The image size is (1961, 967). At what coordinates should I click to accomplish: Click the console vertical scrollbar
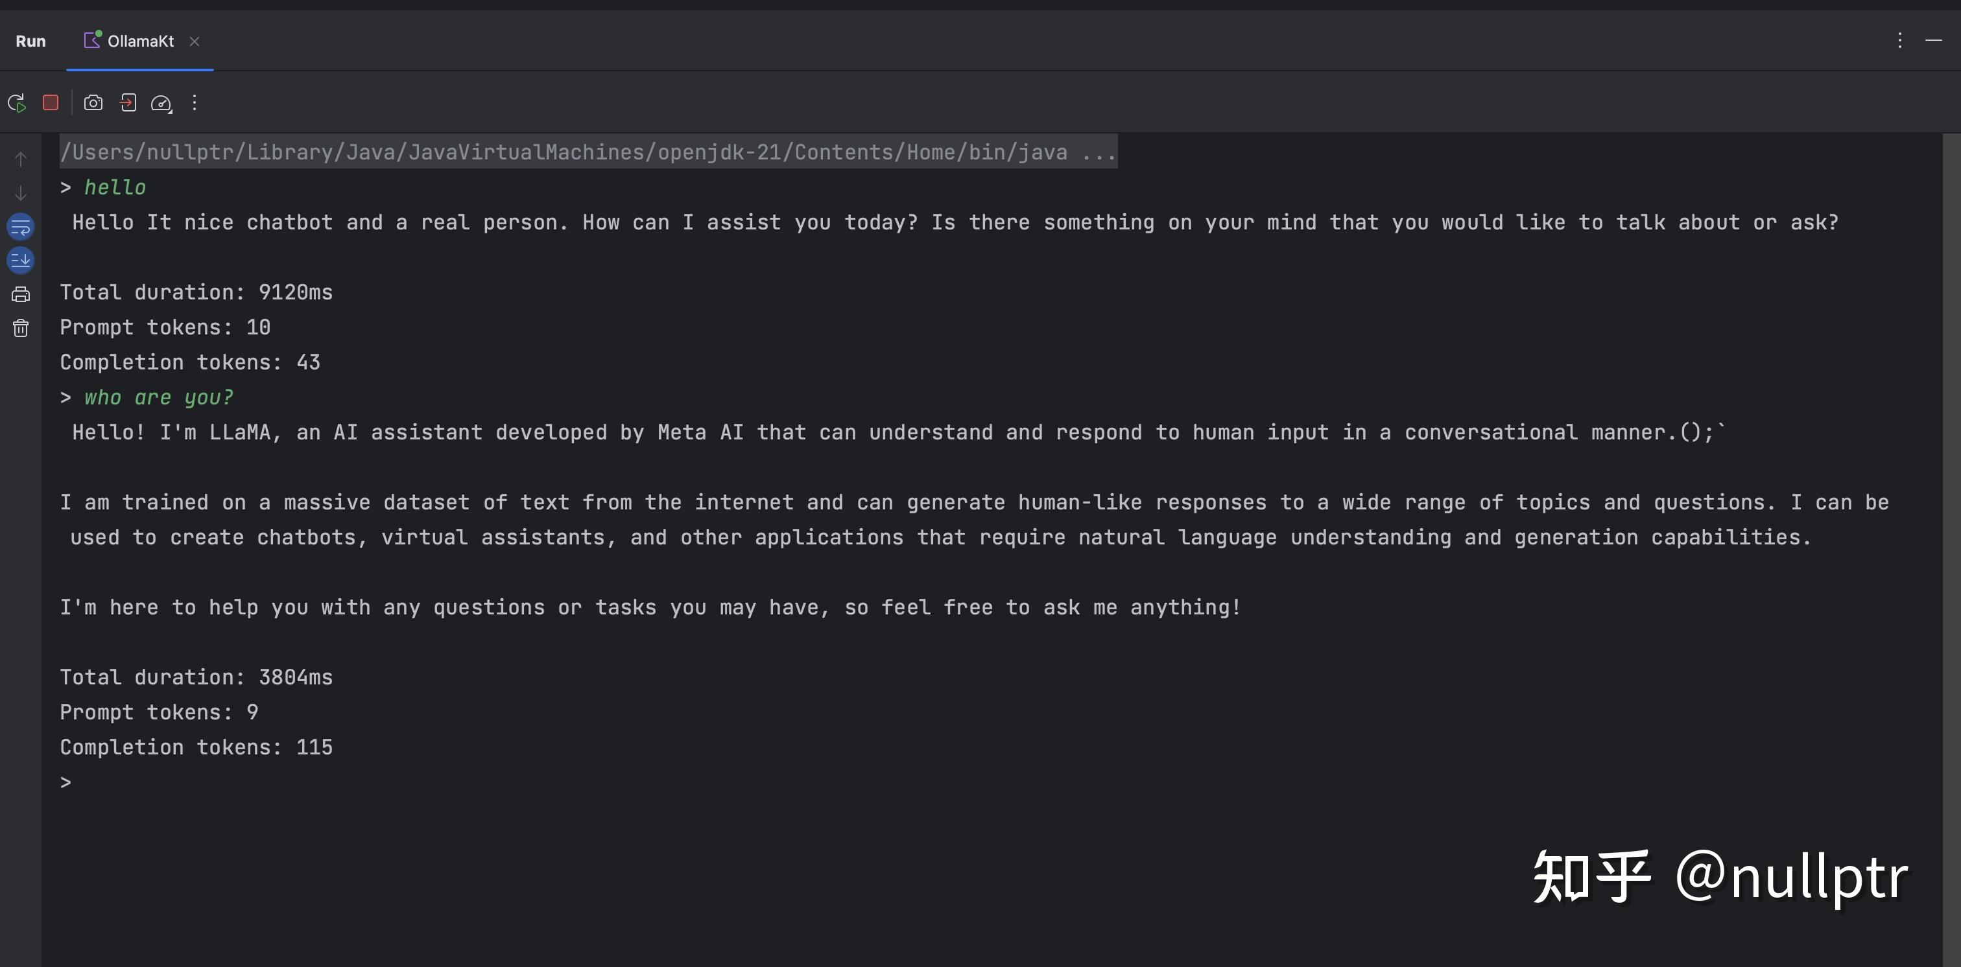1952,550
